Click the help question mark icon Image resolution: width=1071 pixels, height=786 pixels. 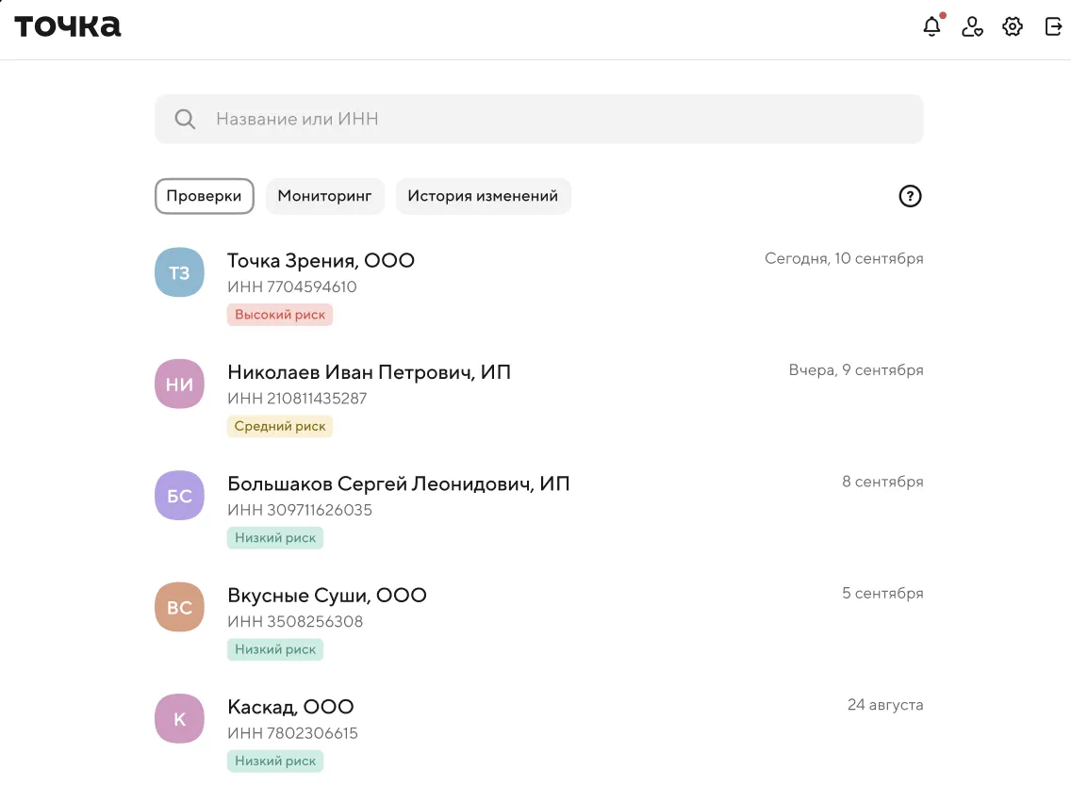coord(910,196)
